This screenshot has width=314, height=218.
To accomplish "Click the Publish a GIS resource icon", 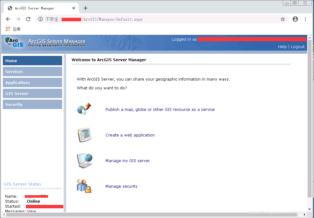I will (84, 109).
